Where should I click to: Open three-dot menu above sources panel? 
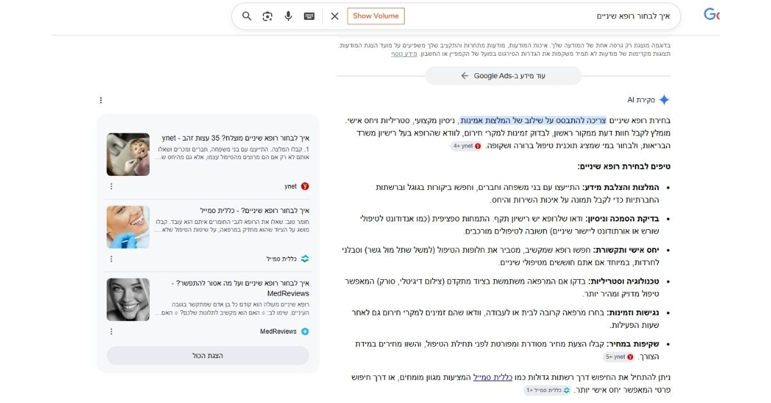[x=101, y=100]
